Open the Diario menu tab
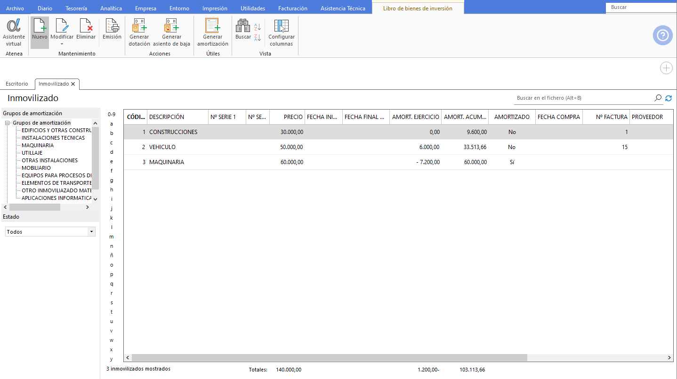 coord(45,8)
